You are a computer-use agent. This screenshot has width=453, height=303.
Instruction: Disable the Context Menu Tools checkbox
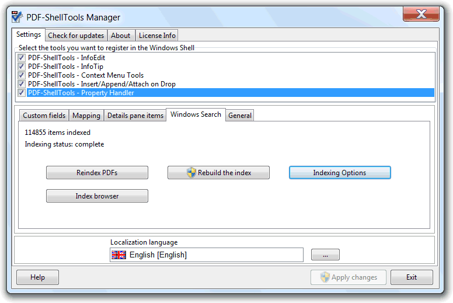pos(22,75)
